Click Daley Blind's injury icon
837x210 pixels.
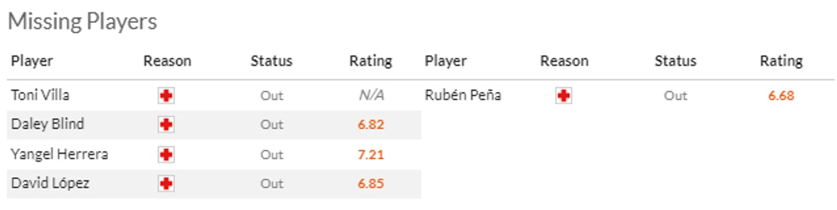166,125
